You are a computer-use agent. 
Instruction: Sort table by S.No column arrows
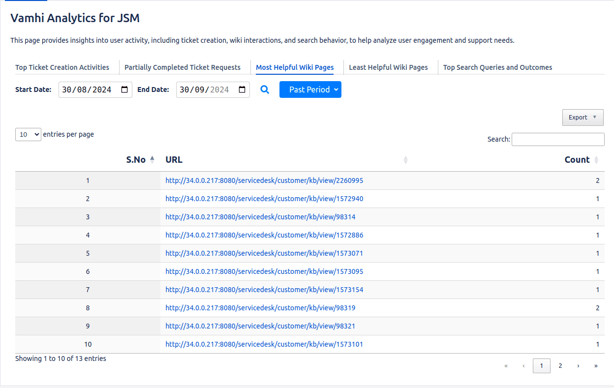tap(152, 159)
